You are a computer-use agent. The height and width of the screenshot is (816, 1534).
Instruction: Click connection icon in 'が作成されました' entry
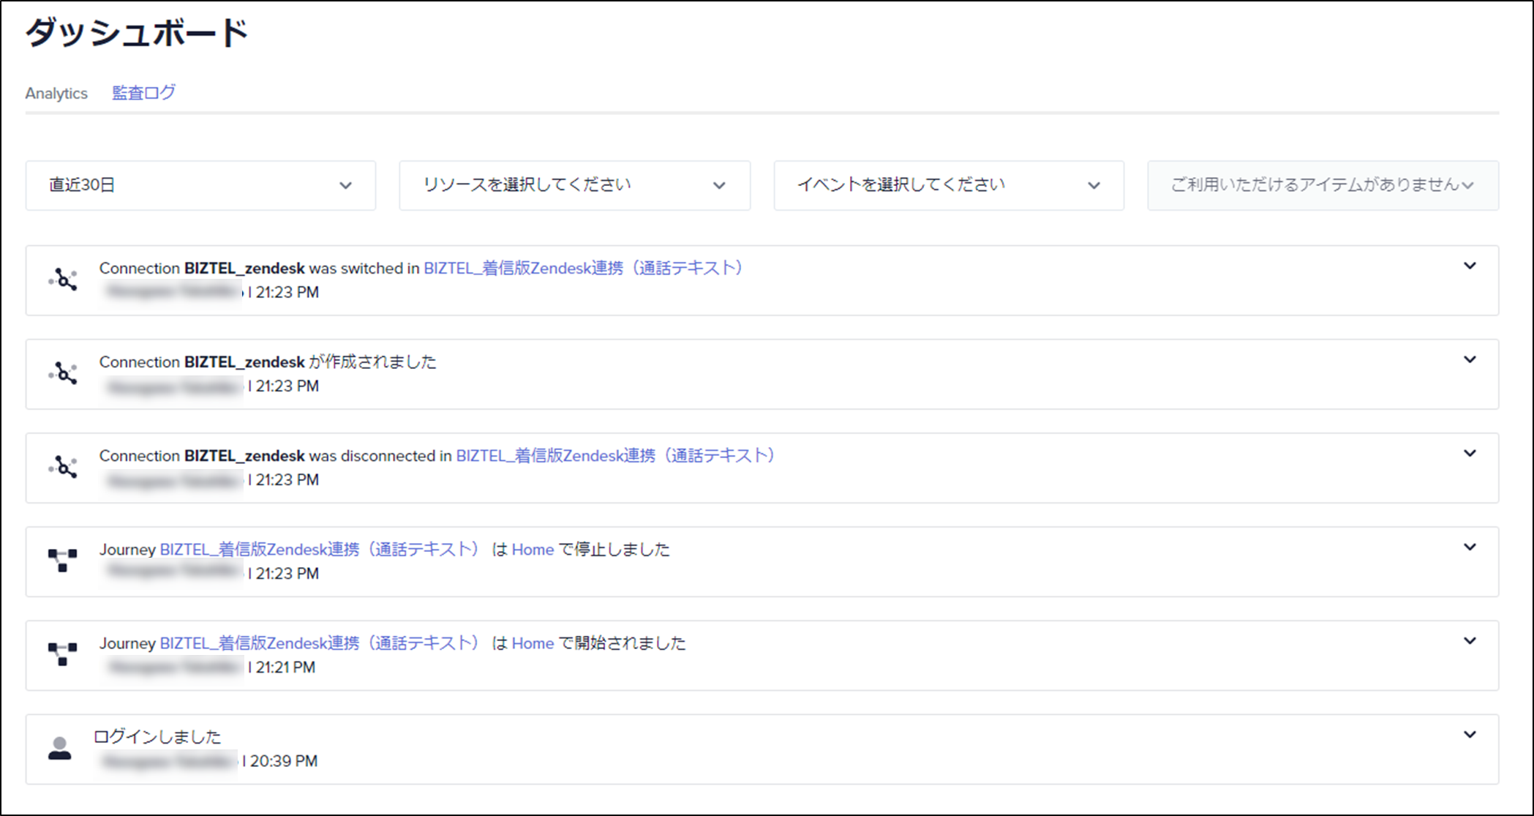(x=64, y=373)
